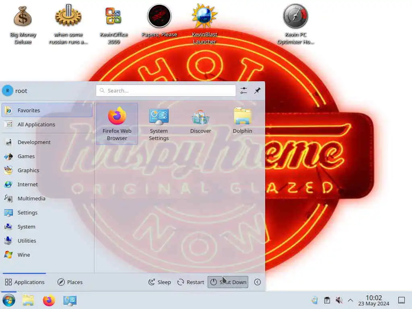Click the show desktop button
The image size is (412, 309).
point(402,300)
